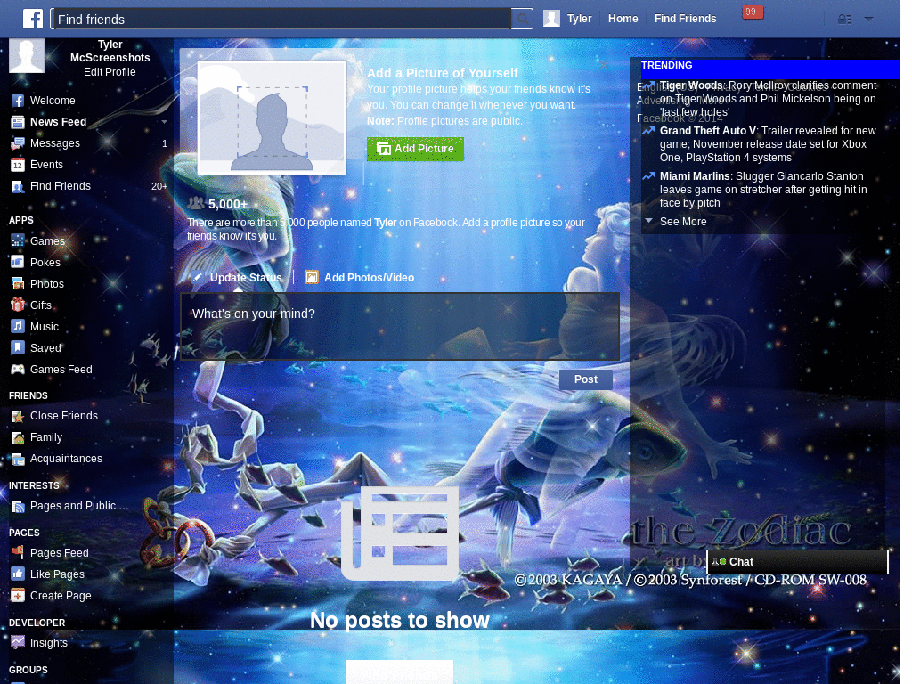Go to Home in top navigation
Screen dimensions: 912x684
623,19
